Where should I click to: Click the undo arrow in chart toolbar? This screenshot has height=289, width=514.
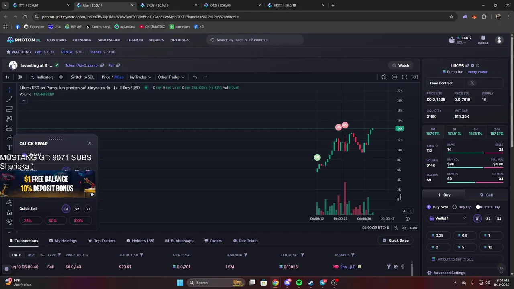(x=195, y=77)
